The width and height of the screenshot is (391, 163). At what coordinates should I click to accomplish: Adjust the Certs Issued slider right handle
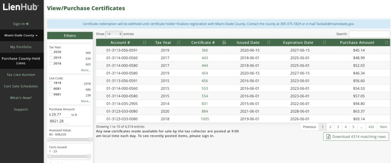click(x=89, y=156)
